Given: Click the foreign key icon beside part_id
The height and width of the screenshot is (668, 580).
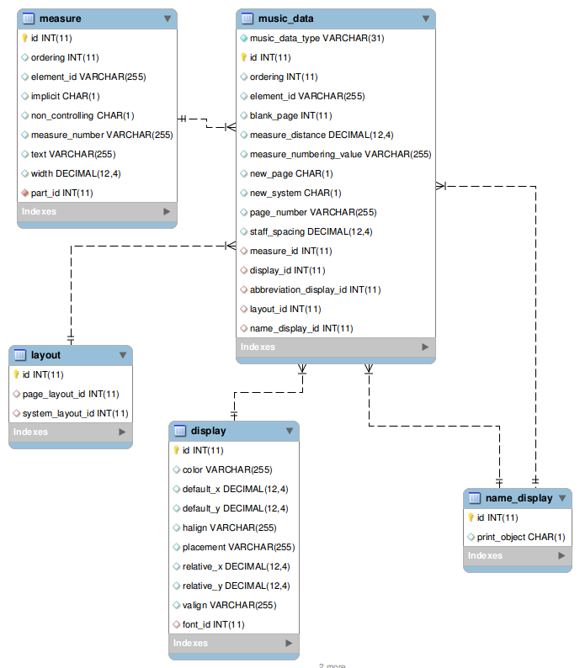Looking at the screenshot, I should [x=24, y=193].
